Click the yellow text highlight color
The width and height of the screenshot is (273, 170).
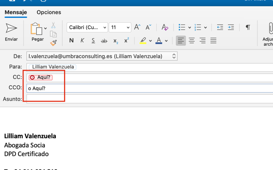click(x=143, y=41)
